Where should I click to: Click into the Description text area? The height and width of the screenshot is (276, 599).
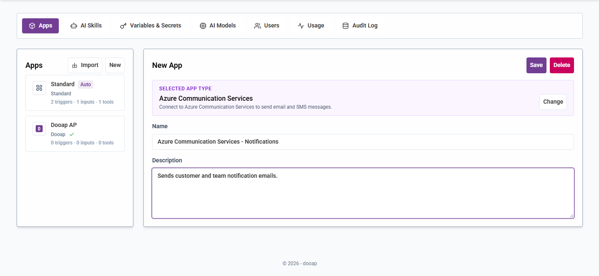click(363, 193)
